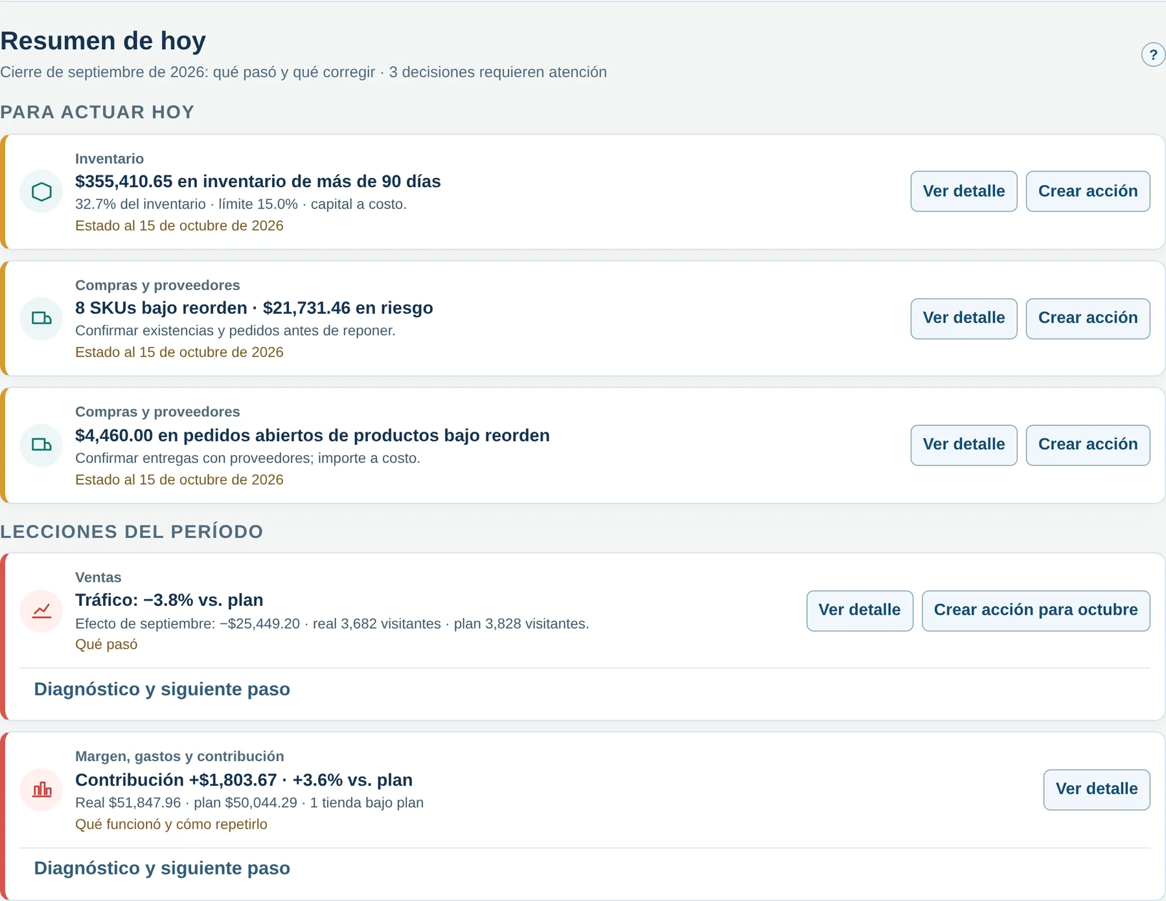The width and height of the screenshot is (1166, 901).
Task: Expand Diagnóstico y siguiente paso under Ventas
Action: point(162,689)
